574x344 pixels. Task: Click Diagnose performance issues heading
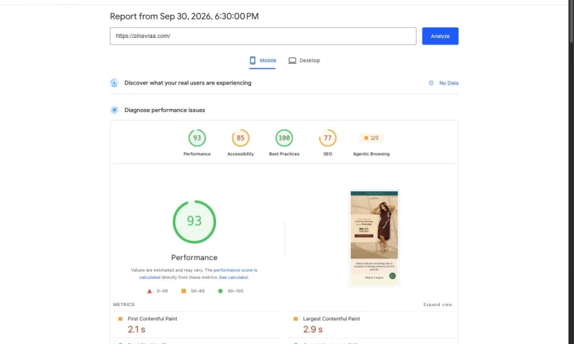(x=165, y=110)
